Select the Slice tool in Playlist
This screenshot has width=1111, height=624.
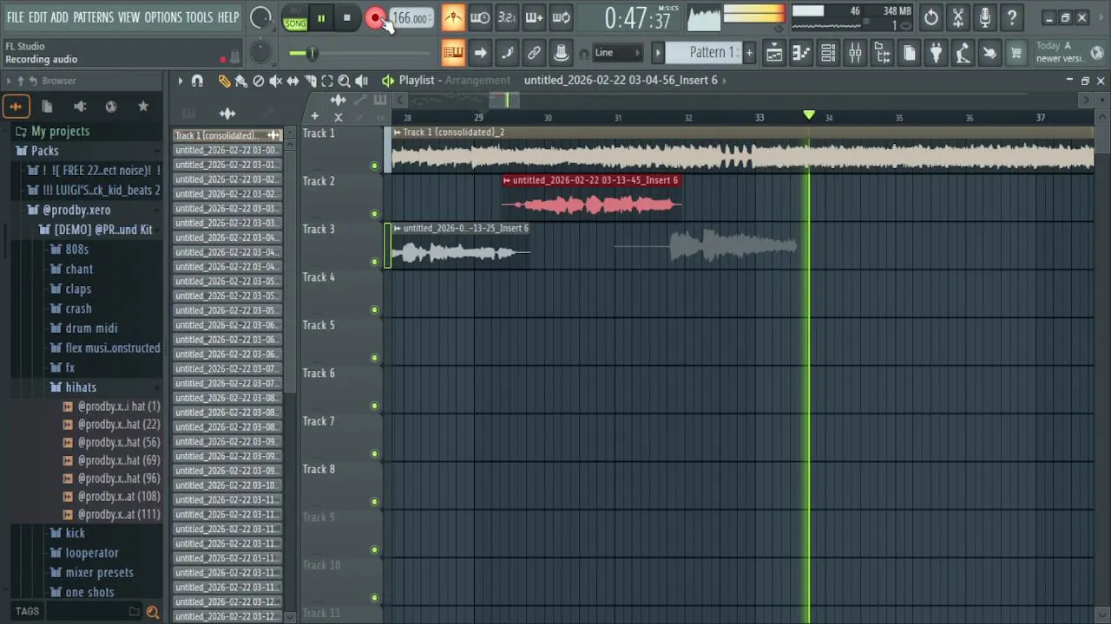[x=310, y=81]
